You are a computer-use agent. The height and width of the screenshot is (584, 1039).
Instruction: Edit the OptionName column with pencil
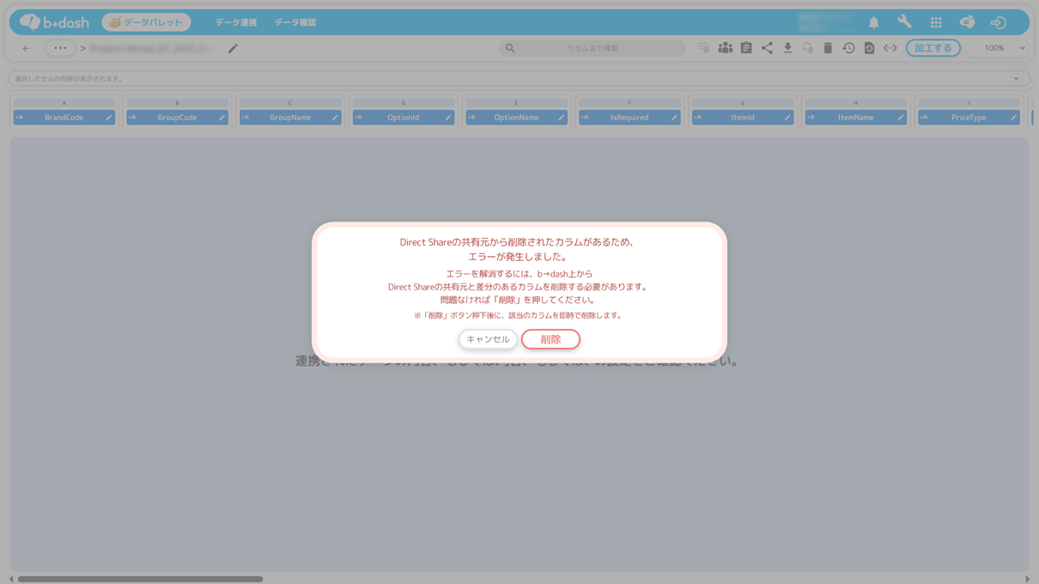562,118
